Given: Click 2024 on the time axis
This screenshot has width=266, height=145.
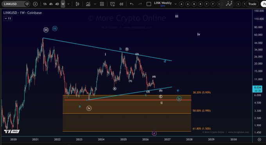Looking at the screenshot, I should point(101,140).
